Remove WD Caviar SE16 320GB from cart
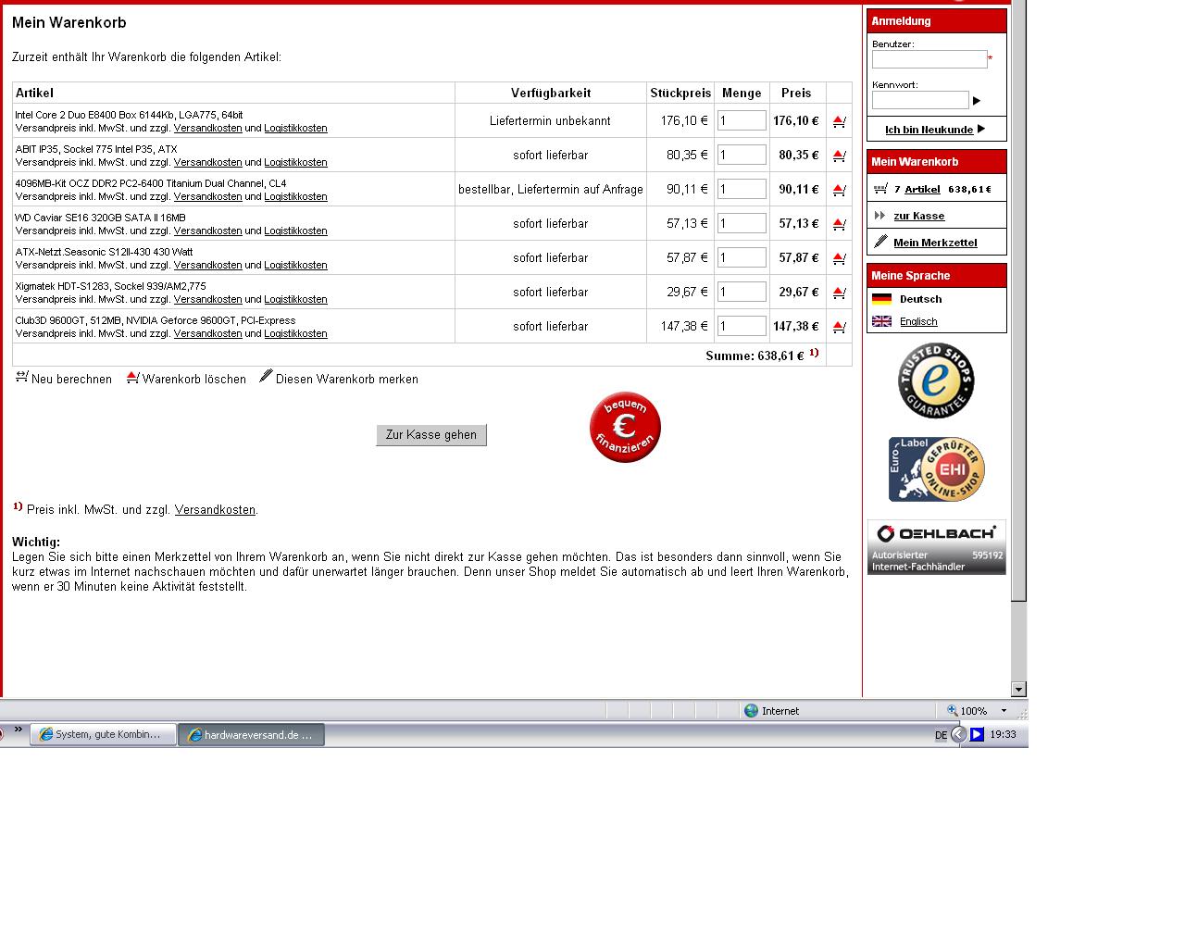Viewport: 1185px width, 948px height. coord(839,224)
